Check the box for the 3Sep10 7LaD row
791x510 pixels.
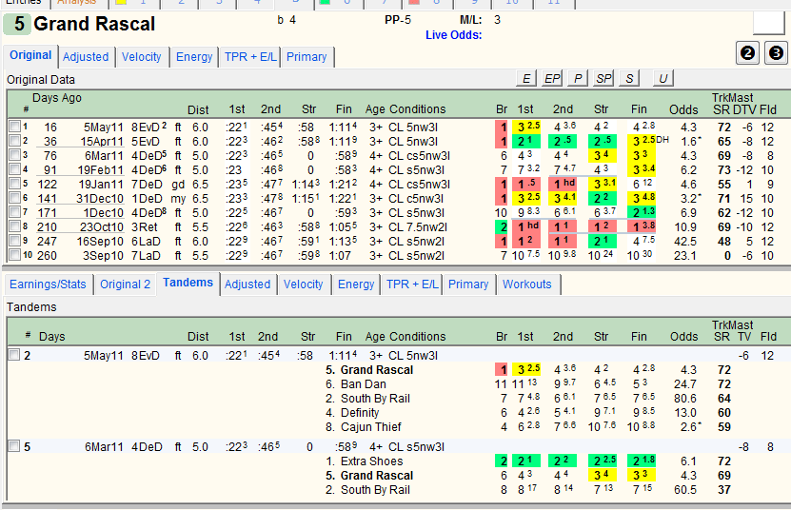14,255
